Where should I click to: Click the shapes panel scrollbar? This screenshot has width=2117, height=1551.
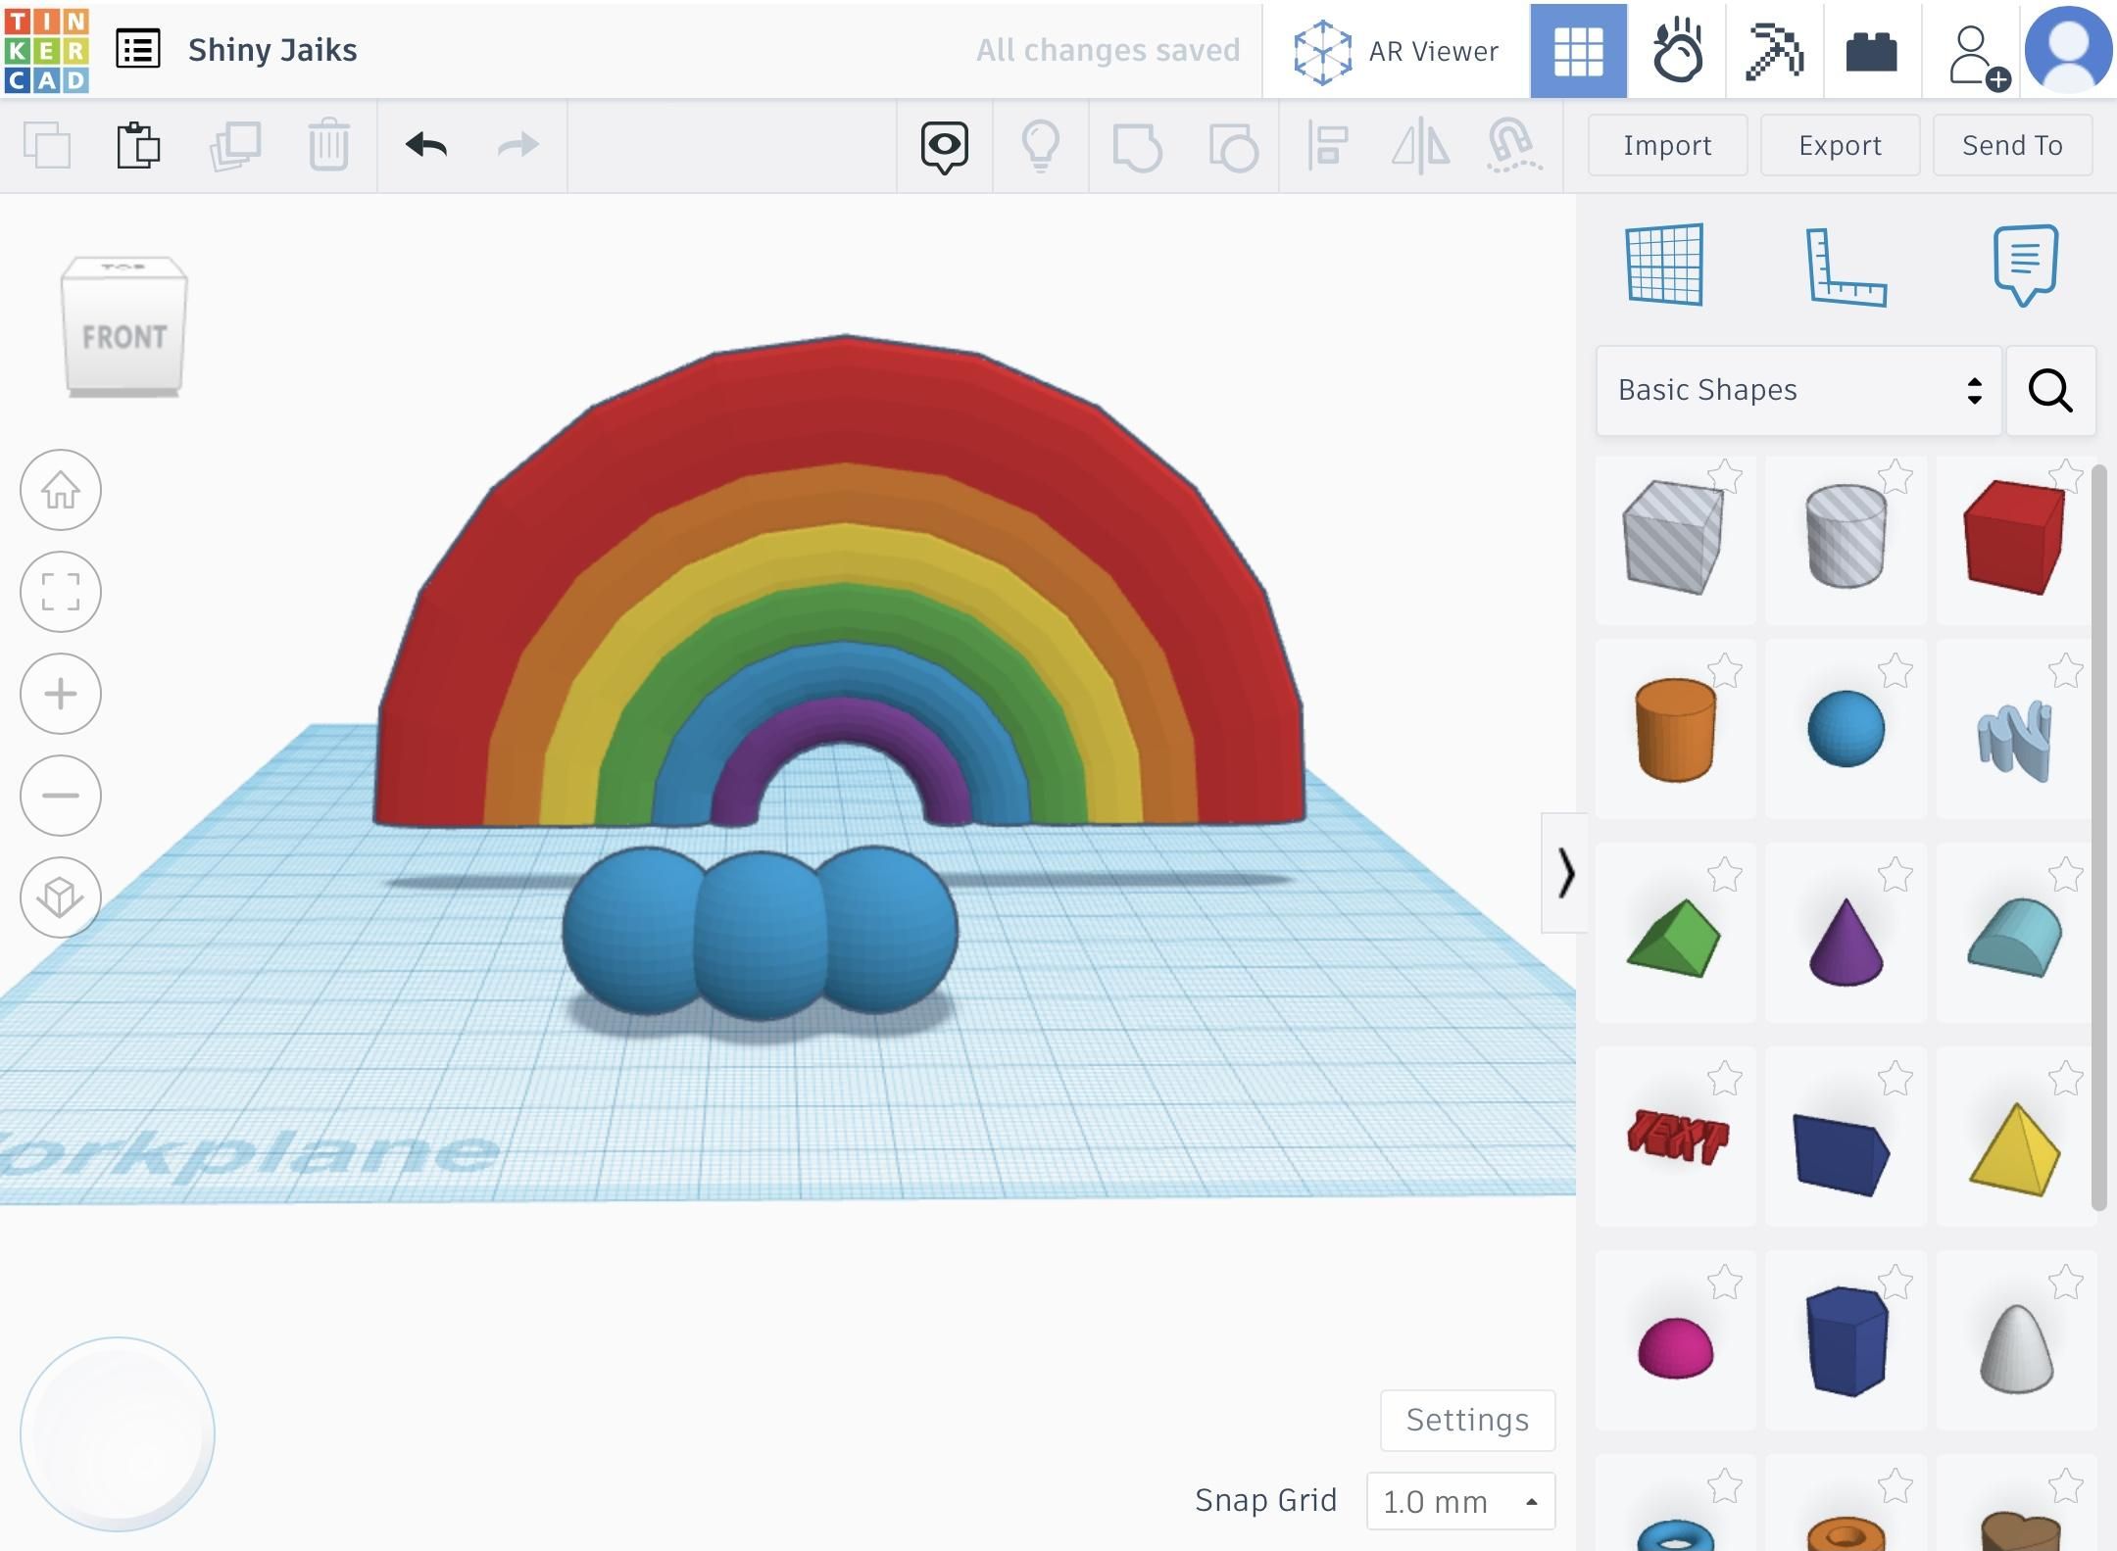2098,838
